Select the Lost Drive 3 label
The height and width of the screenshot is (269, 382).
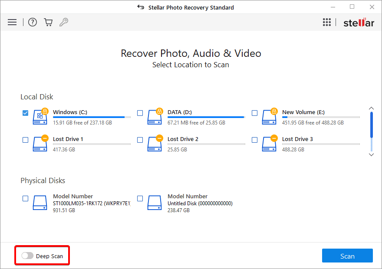point(297,139)
